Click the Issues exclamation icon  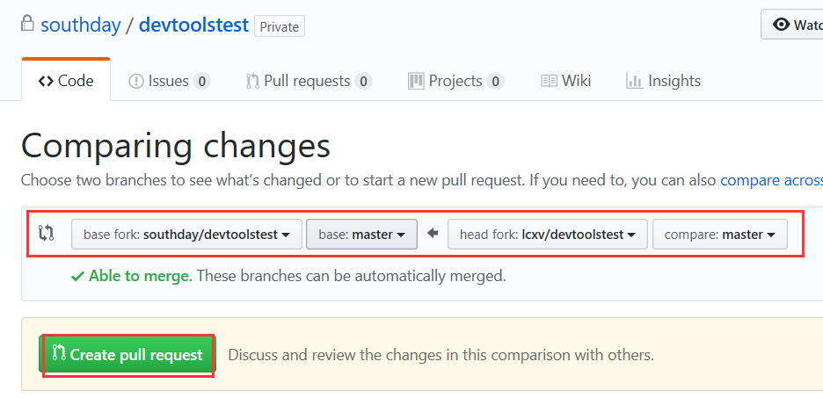click(x=136, y=82)
